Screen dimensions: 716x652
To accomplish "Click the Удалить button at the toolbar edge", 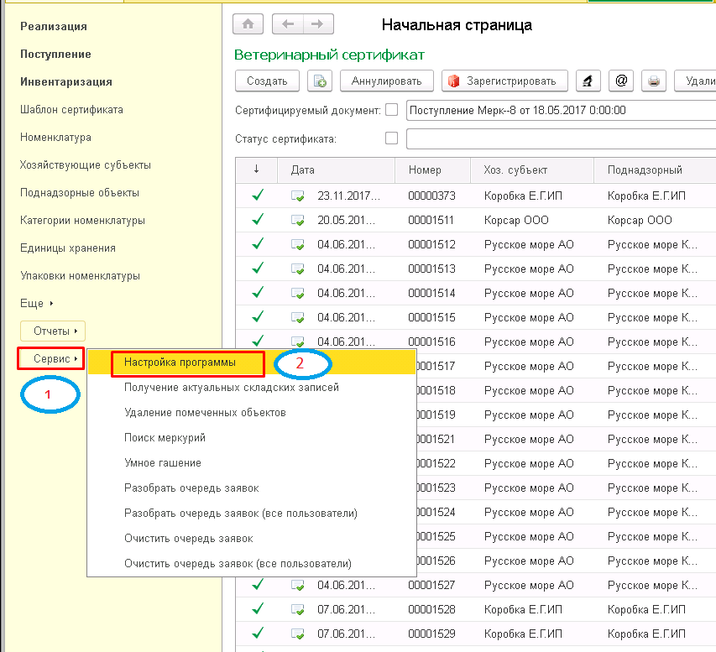I will click(x=695, y=81).
